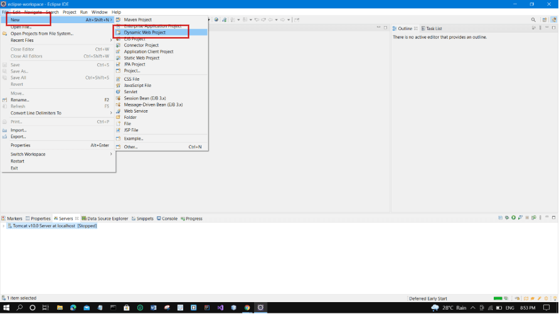The width and height of the screenshot is (559, 314).
Task: Open the Project... wizard entry
Action: tap(161, 71)
